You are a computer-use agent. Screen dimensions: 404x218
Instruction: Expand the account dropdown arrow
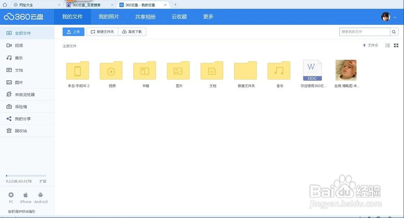point(395,17)
